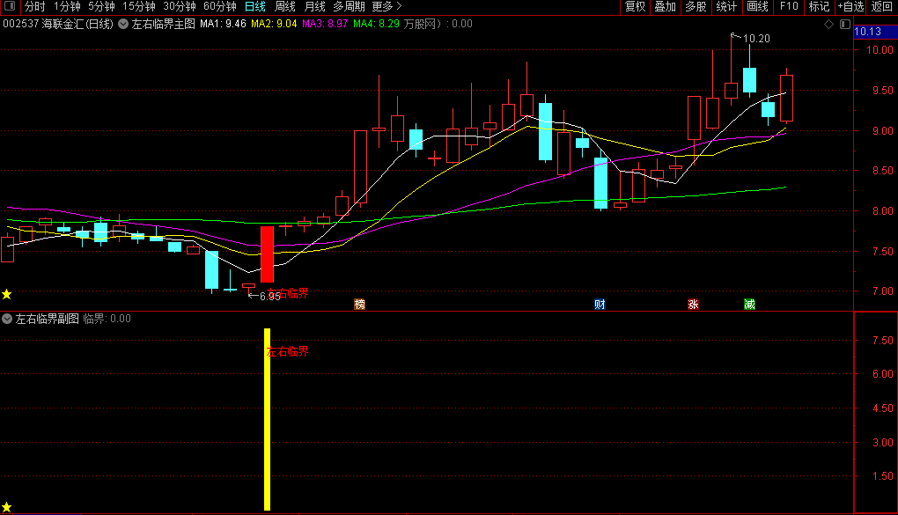Click the star icon in the sub chart
This screenshot has height=515, width=898.
click(7, 507)
